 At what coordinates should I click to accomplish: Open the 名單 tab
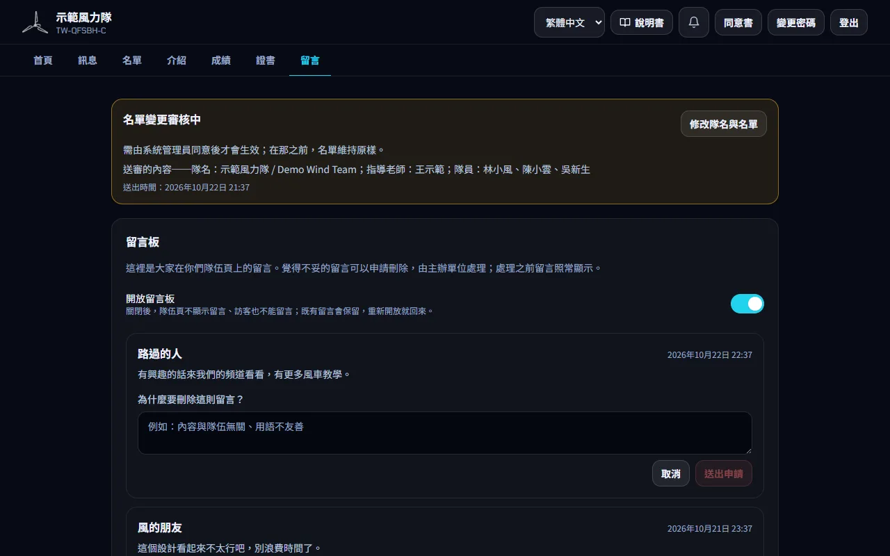[132, 60]
